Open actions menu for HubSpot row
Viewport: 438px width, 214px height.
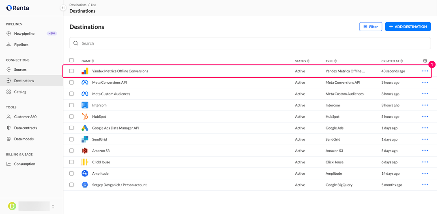425,117
